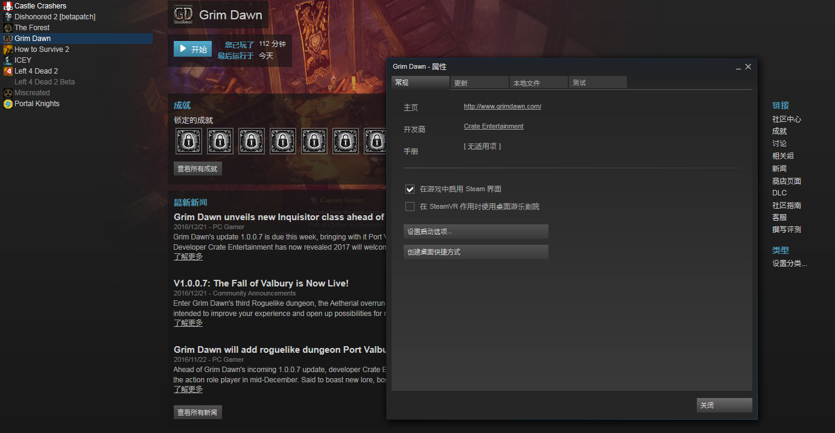Select Portal Knights name in library list
Viewport: 835px width, 433px height.
coord(37,104)
